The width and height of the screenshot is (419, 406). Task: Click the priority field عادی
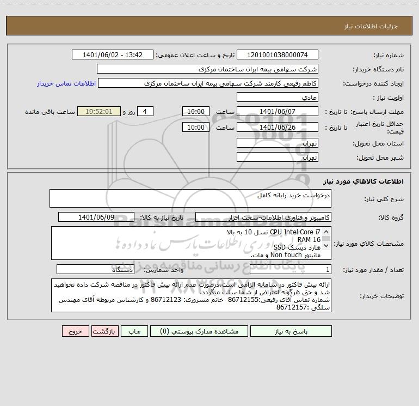tap(278, 97)
